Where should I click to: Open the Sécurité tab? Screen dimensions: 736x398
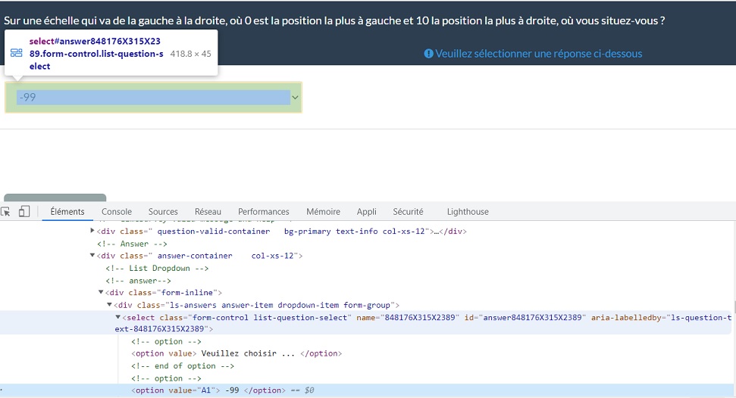point(408,212)
